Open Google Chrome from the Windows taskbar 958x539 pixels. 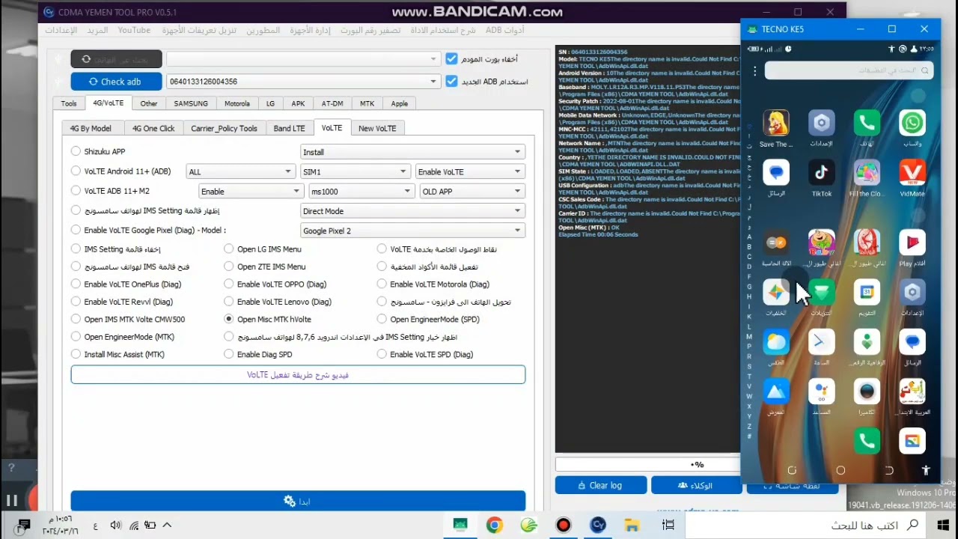pos(494,525)
